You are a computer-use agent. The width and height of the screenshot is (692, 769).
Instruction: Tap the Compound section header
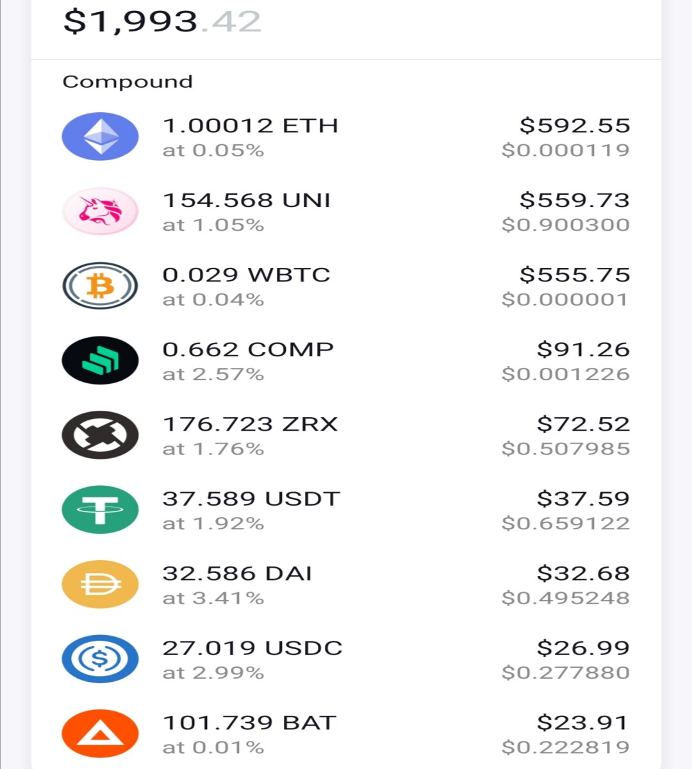point(128,82)
